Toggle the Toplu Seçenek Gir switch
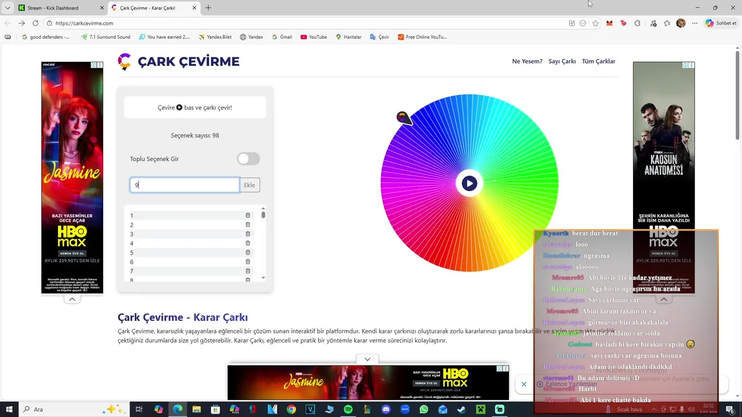The height and width of the screenshot is (417, 742). point(248,159)
